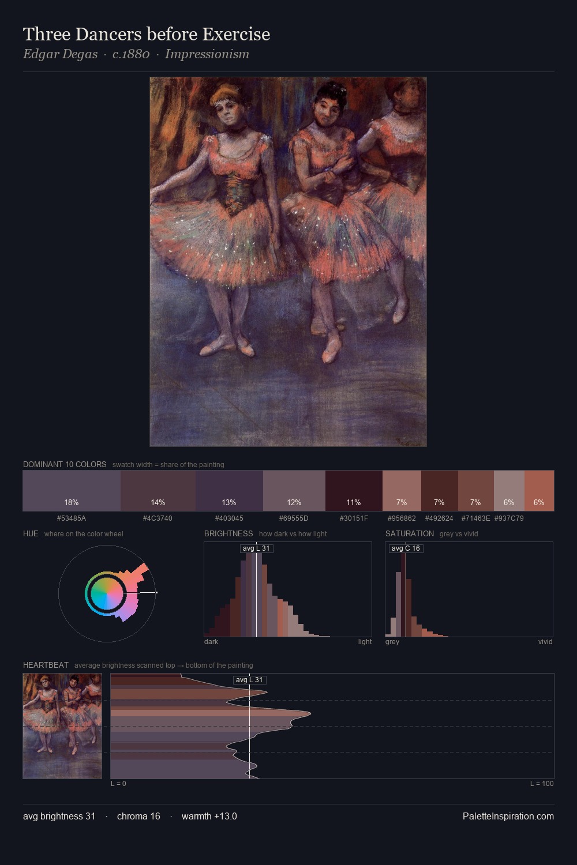Click the 18% swatch colored #53485A
Viewport: 577px width, 865px height.
72,491
